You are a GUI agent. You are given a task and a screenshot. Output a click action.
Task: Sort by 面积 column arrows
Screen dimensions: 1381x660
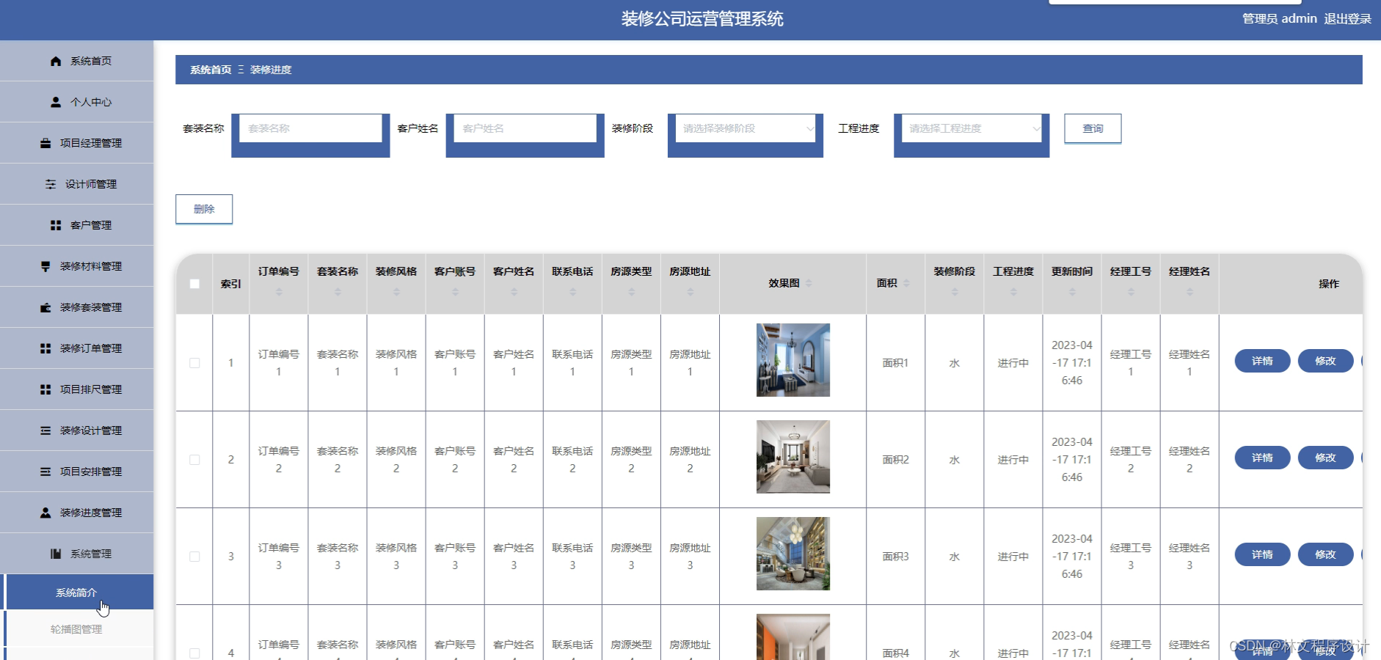pyautogui.click(x=906, y=283)
